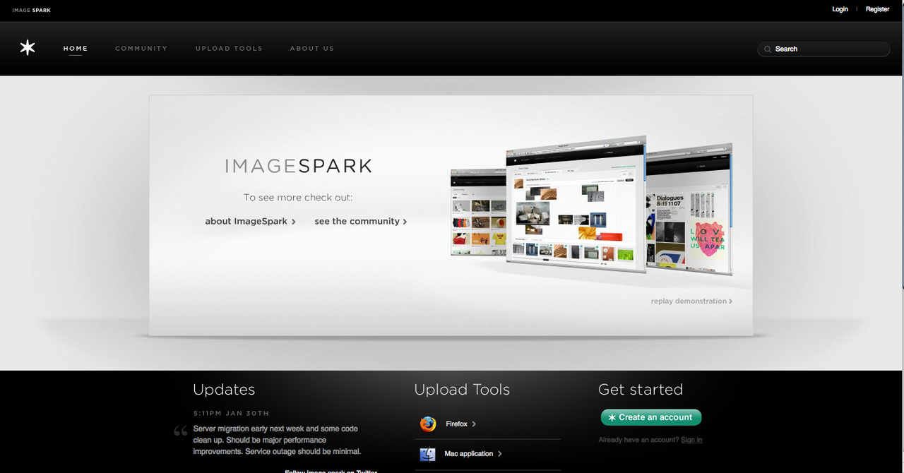Image resolution: width=904 pixels, height=473 pixels.
Task: Open the about ImageSpark link
Action: pyautogui.click(x=246, y=221)
